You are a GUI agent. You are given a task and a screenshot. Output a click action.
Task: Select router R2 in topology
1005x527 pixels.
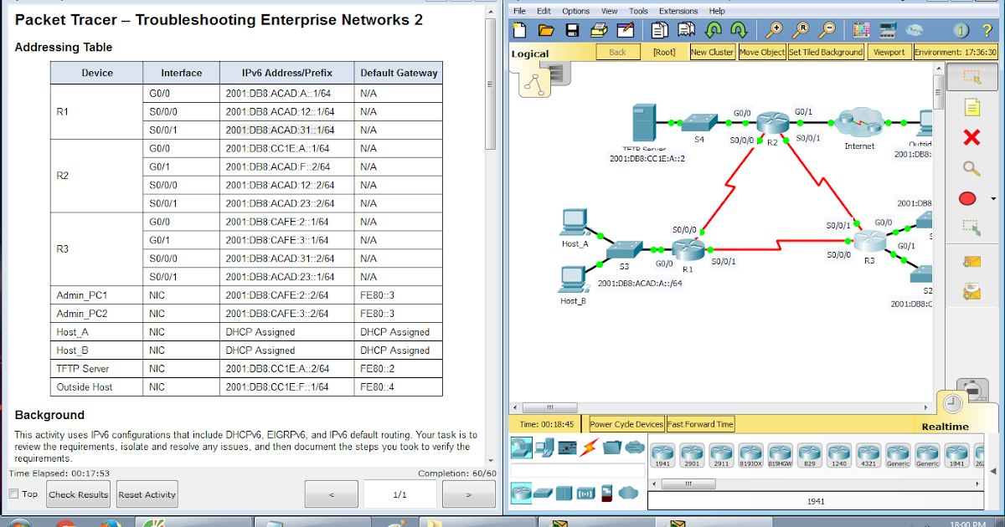pyautogui.click(x=772, y=124)
